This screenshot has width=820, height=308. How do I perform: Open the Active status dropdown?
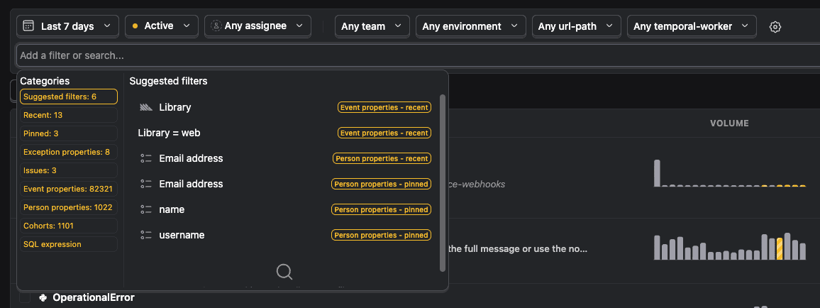(162, 26)
